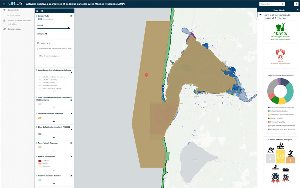Open the PNM du bassin d'Arcachon dropdown
The height and width of the screenshot is (188, 300).
pyautogui.click(x=54, y=56)
